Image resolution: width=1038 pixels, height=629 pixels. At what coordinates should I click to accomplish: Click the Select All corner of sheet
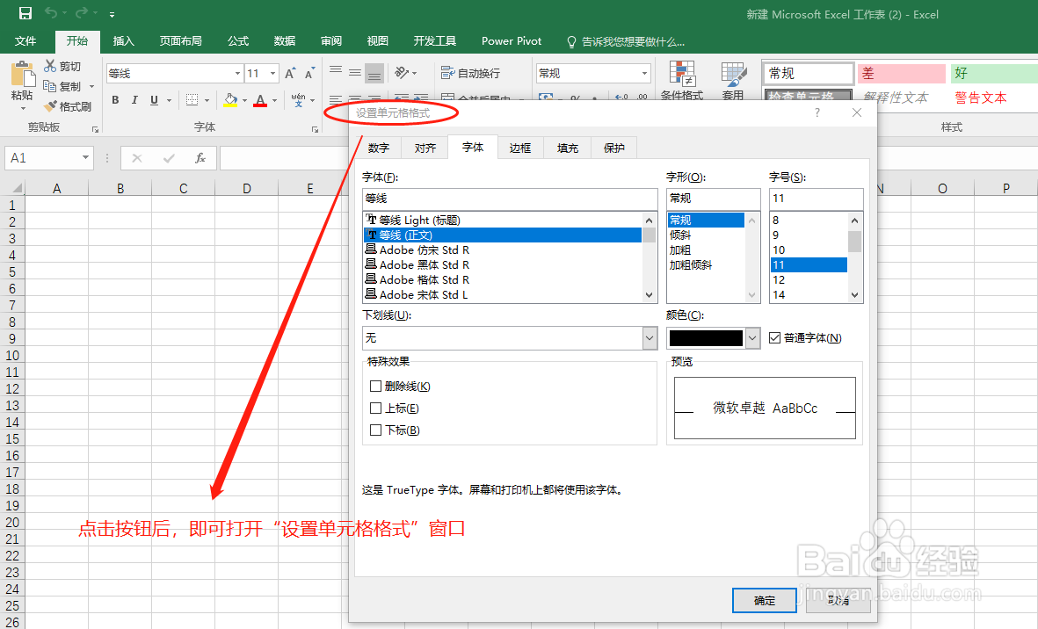pyautogui.click(x=14, y=188)
